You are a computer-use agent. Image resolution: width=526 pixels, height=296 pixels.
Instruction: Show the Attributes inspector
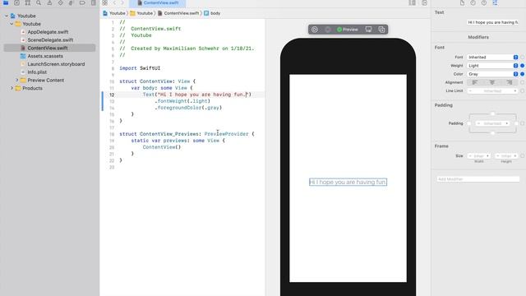(x=495, y=2)
